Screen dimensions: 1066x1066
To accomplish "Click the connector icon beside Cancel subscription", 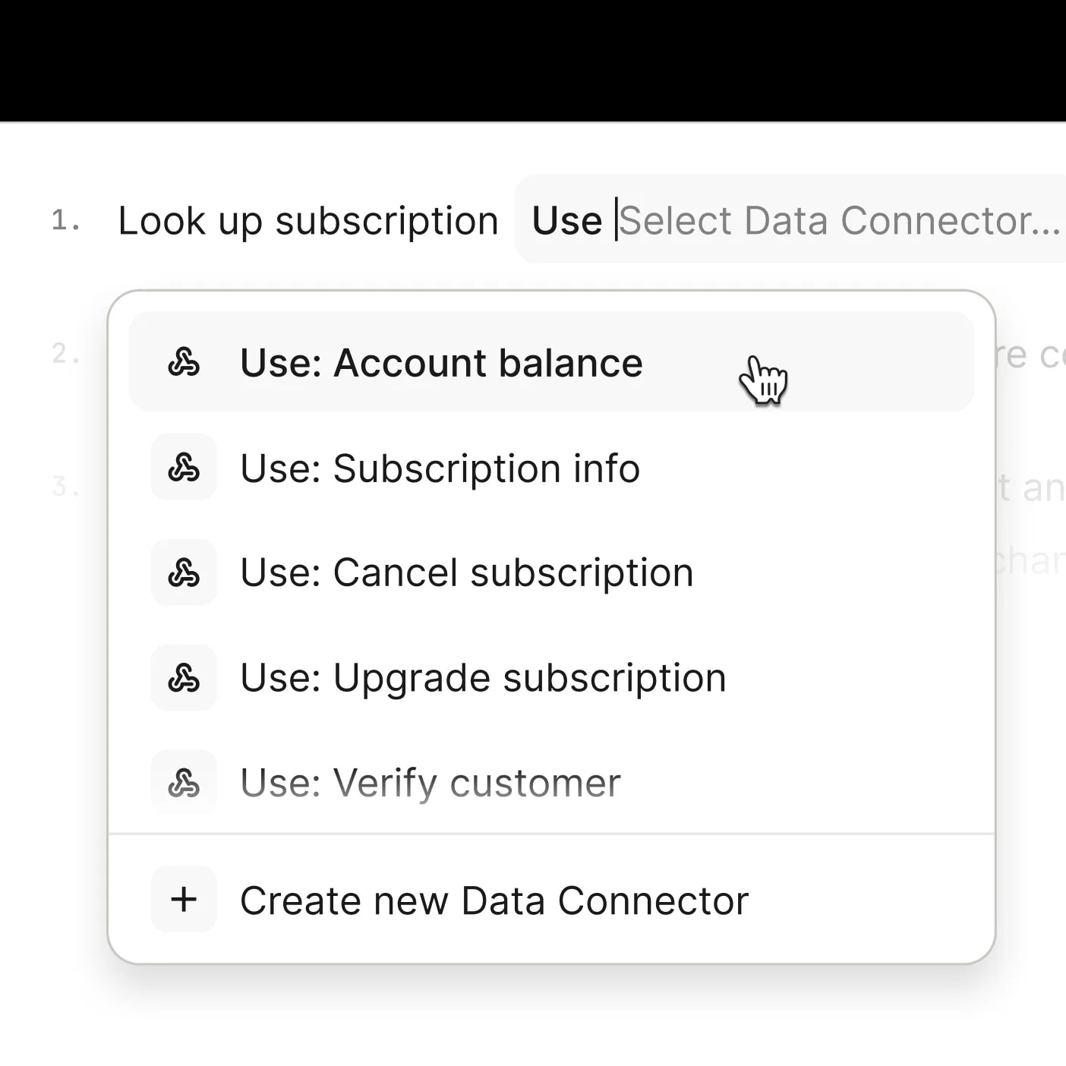I will coord(184,572).
